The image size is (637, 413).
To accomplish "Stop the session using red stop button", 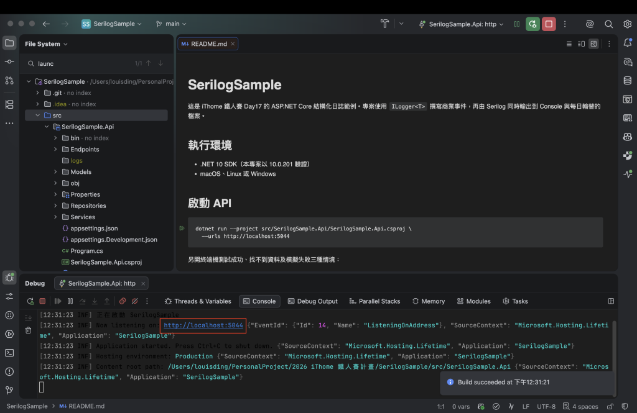I will (x=549, y=24).
